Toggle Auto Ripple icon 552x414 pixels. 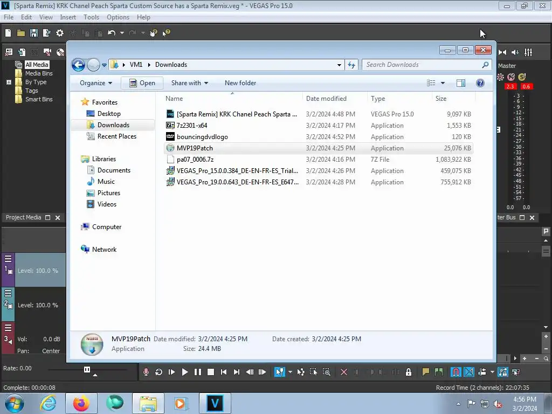[482, 372]
